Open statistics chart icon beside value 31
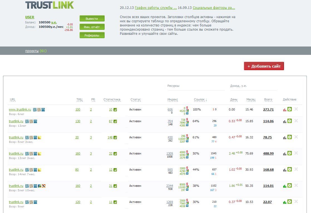 [x=115, y=186]
